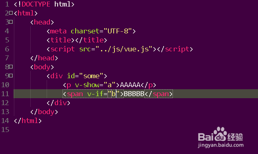Click line number 1 in gutter

click(x=7, y=4)
